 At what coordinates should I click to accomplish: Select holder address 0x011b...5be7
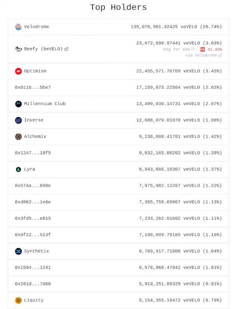pyautogui.click(x=33, y=87)
